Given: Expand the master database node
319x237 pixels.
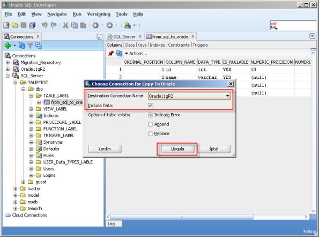Looking at the screenshot, I should point(16,189).
